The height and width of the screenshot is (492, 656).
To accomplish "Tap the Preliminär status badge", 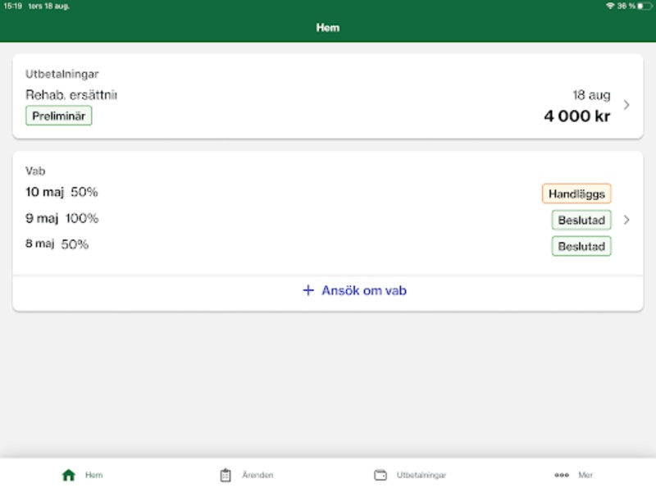I will tap(58, 116).
